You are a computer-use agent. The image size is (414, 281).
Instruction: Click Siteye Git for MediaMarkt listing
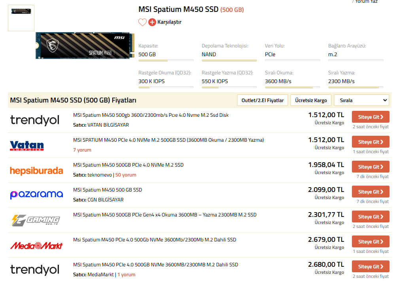click(371, 241)
